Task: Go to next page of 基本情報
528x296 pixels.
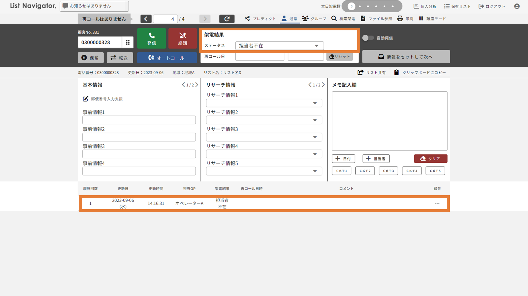Action: tap(197, 85)
